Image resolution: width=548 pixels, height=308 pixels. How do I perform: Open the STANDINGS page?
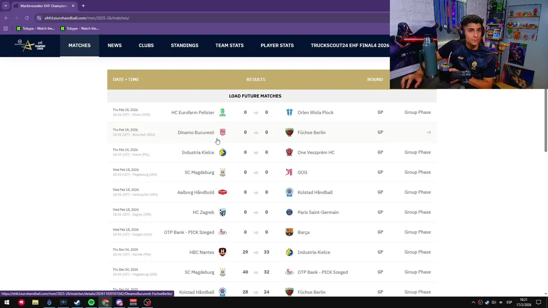coord(185,45)
